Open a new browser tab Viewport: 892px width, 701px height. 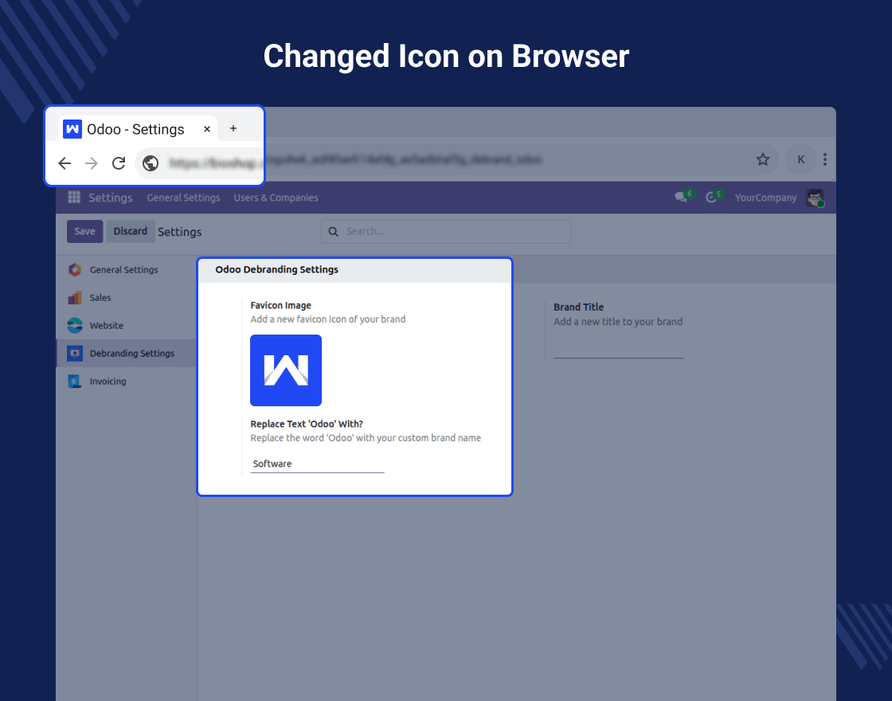coord(233,128)
